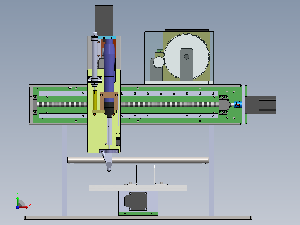
Task: Select the left bearing block of the lead screw
Action: coord(35,105)
